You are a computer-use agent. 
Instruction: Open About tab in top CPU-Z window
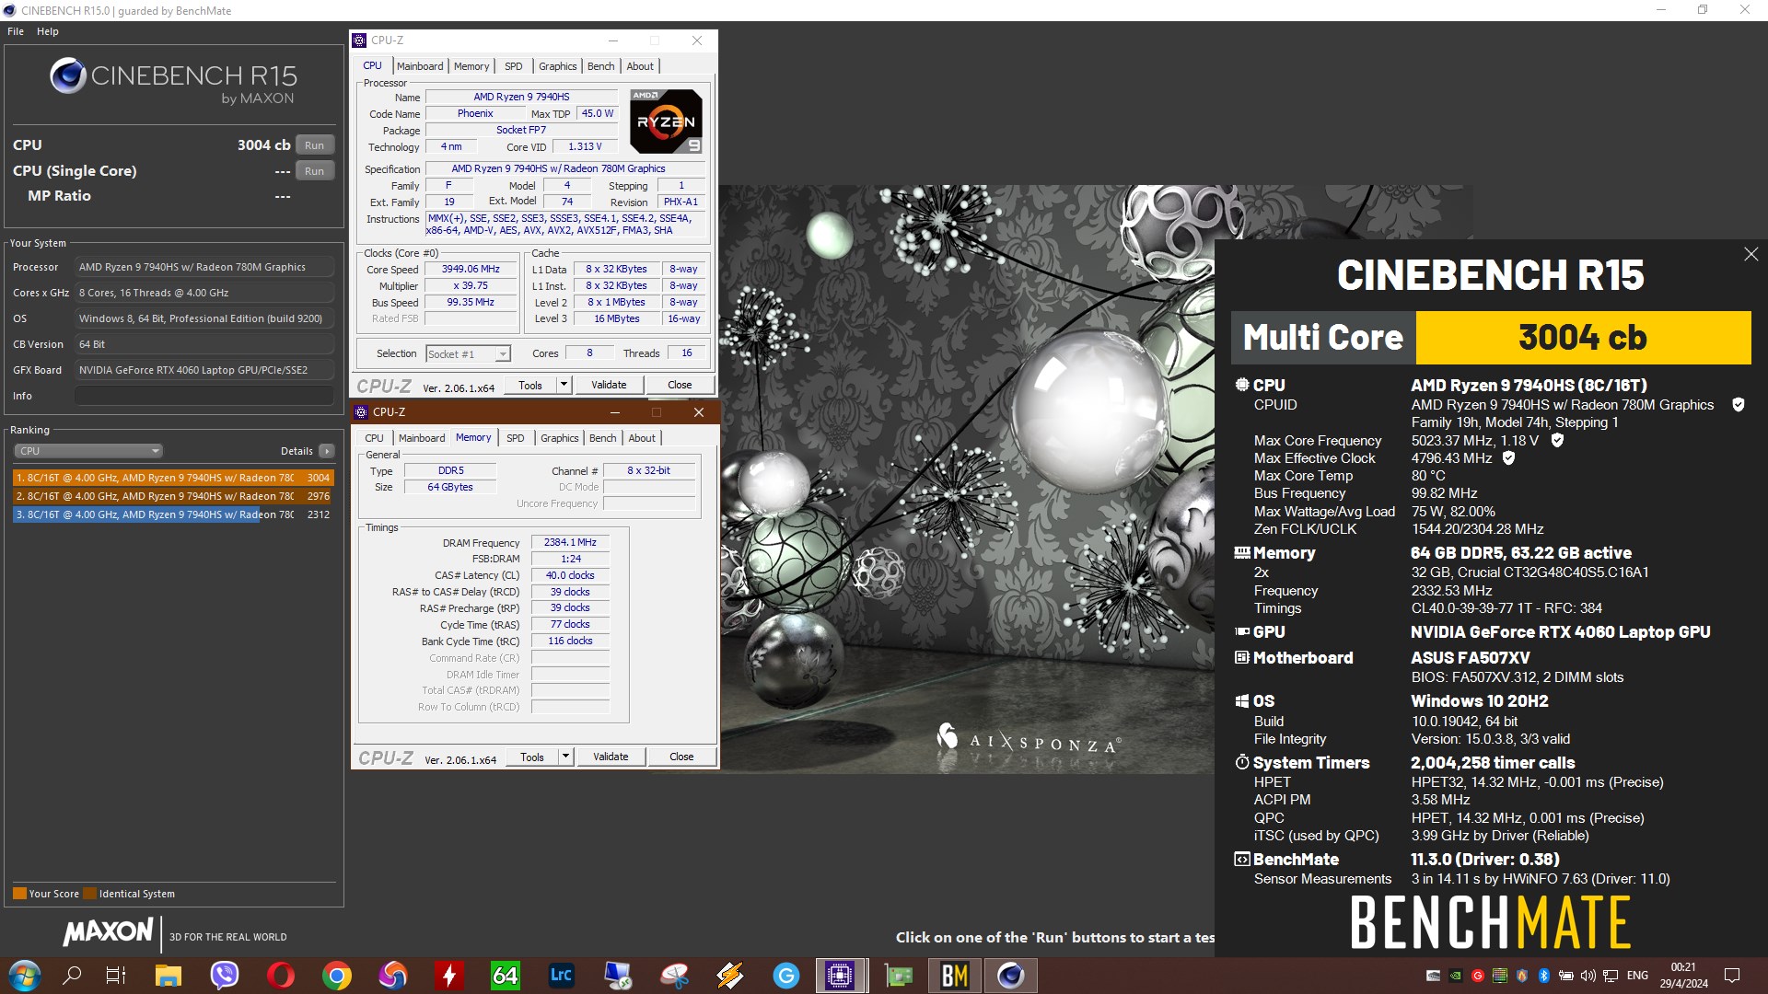pos(640,66)
